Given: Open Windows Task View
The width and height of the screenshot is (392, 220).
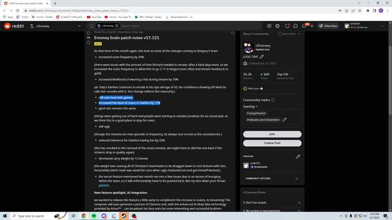Looking at the screenshot, I should (x=73, y=216).
